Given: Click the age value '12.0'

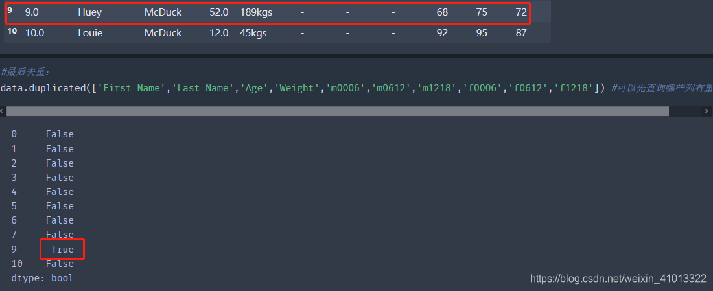Looking at the screenshot, I should [x=218, y=33].
